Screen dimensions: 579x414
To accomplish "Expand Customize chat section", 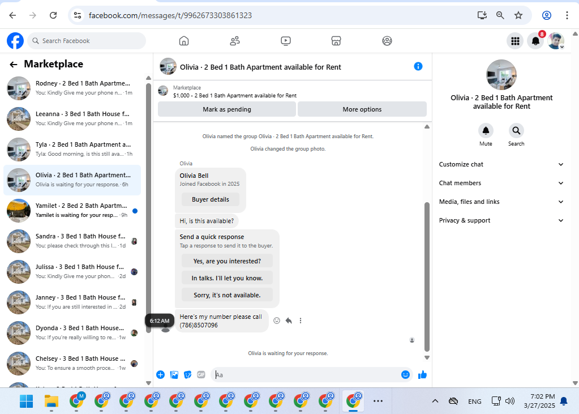I will click(x=501, y=164).
